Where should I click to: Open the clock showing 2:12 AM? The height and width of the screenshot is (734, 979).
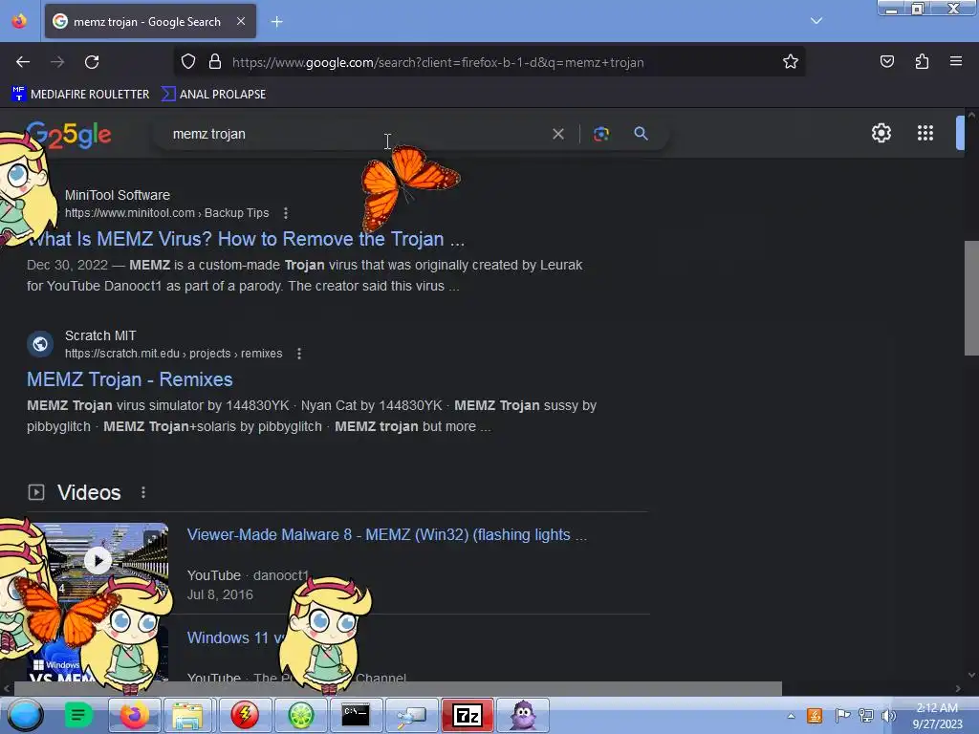tap(937, 715)
